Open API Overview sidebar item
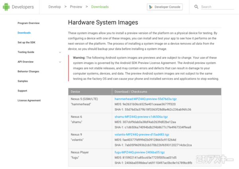This screenshot has height=169, width=239. click(x=25, y=62)
